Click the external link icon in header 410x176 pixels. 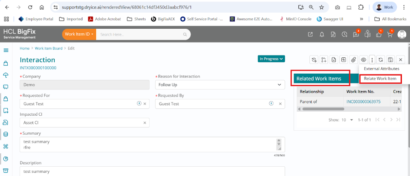310,34
